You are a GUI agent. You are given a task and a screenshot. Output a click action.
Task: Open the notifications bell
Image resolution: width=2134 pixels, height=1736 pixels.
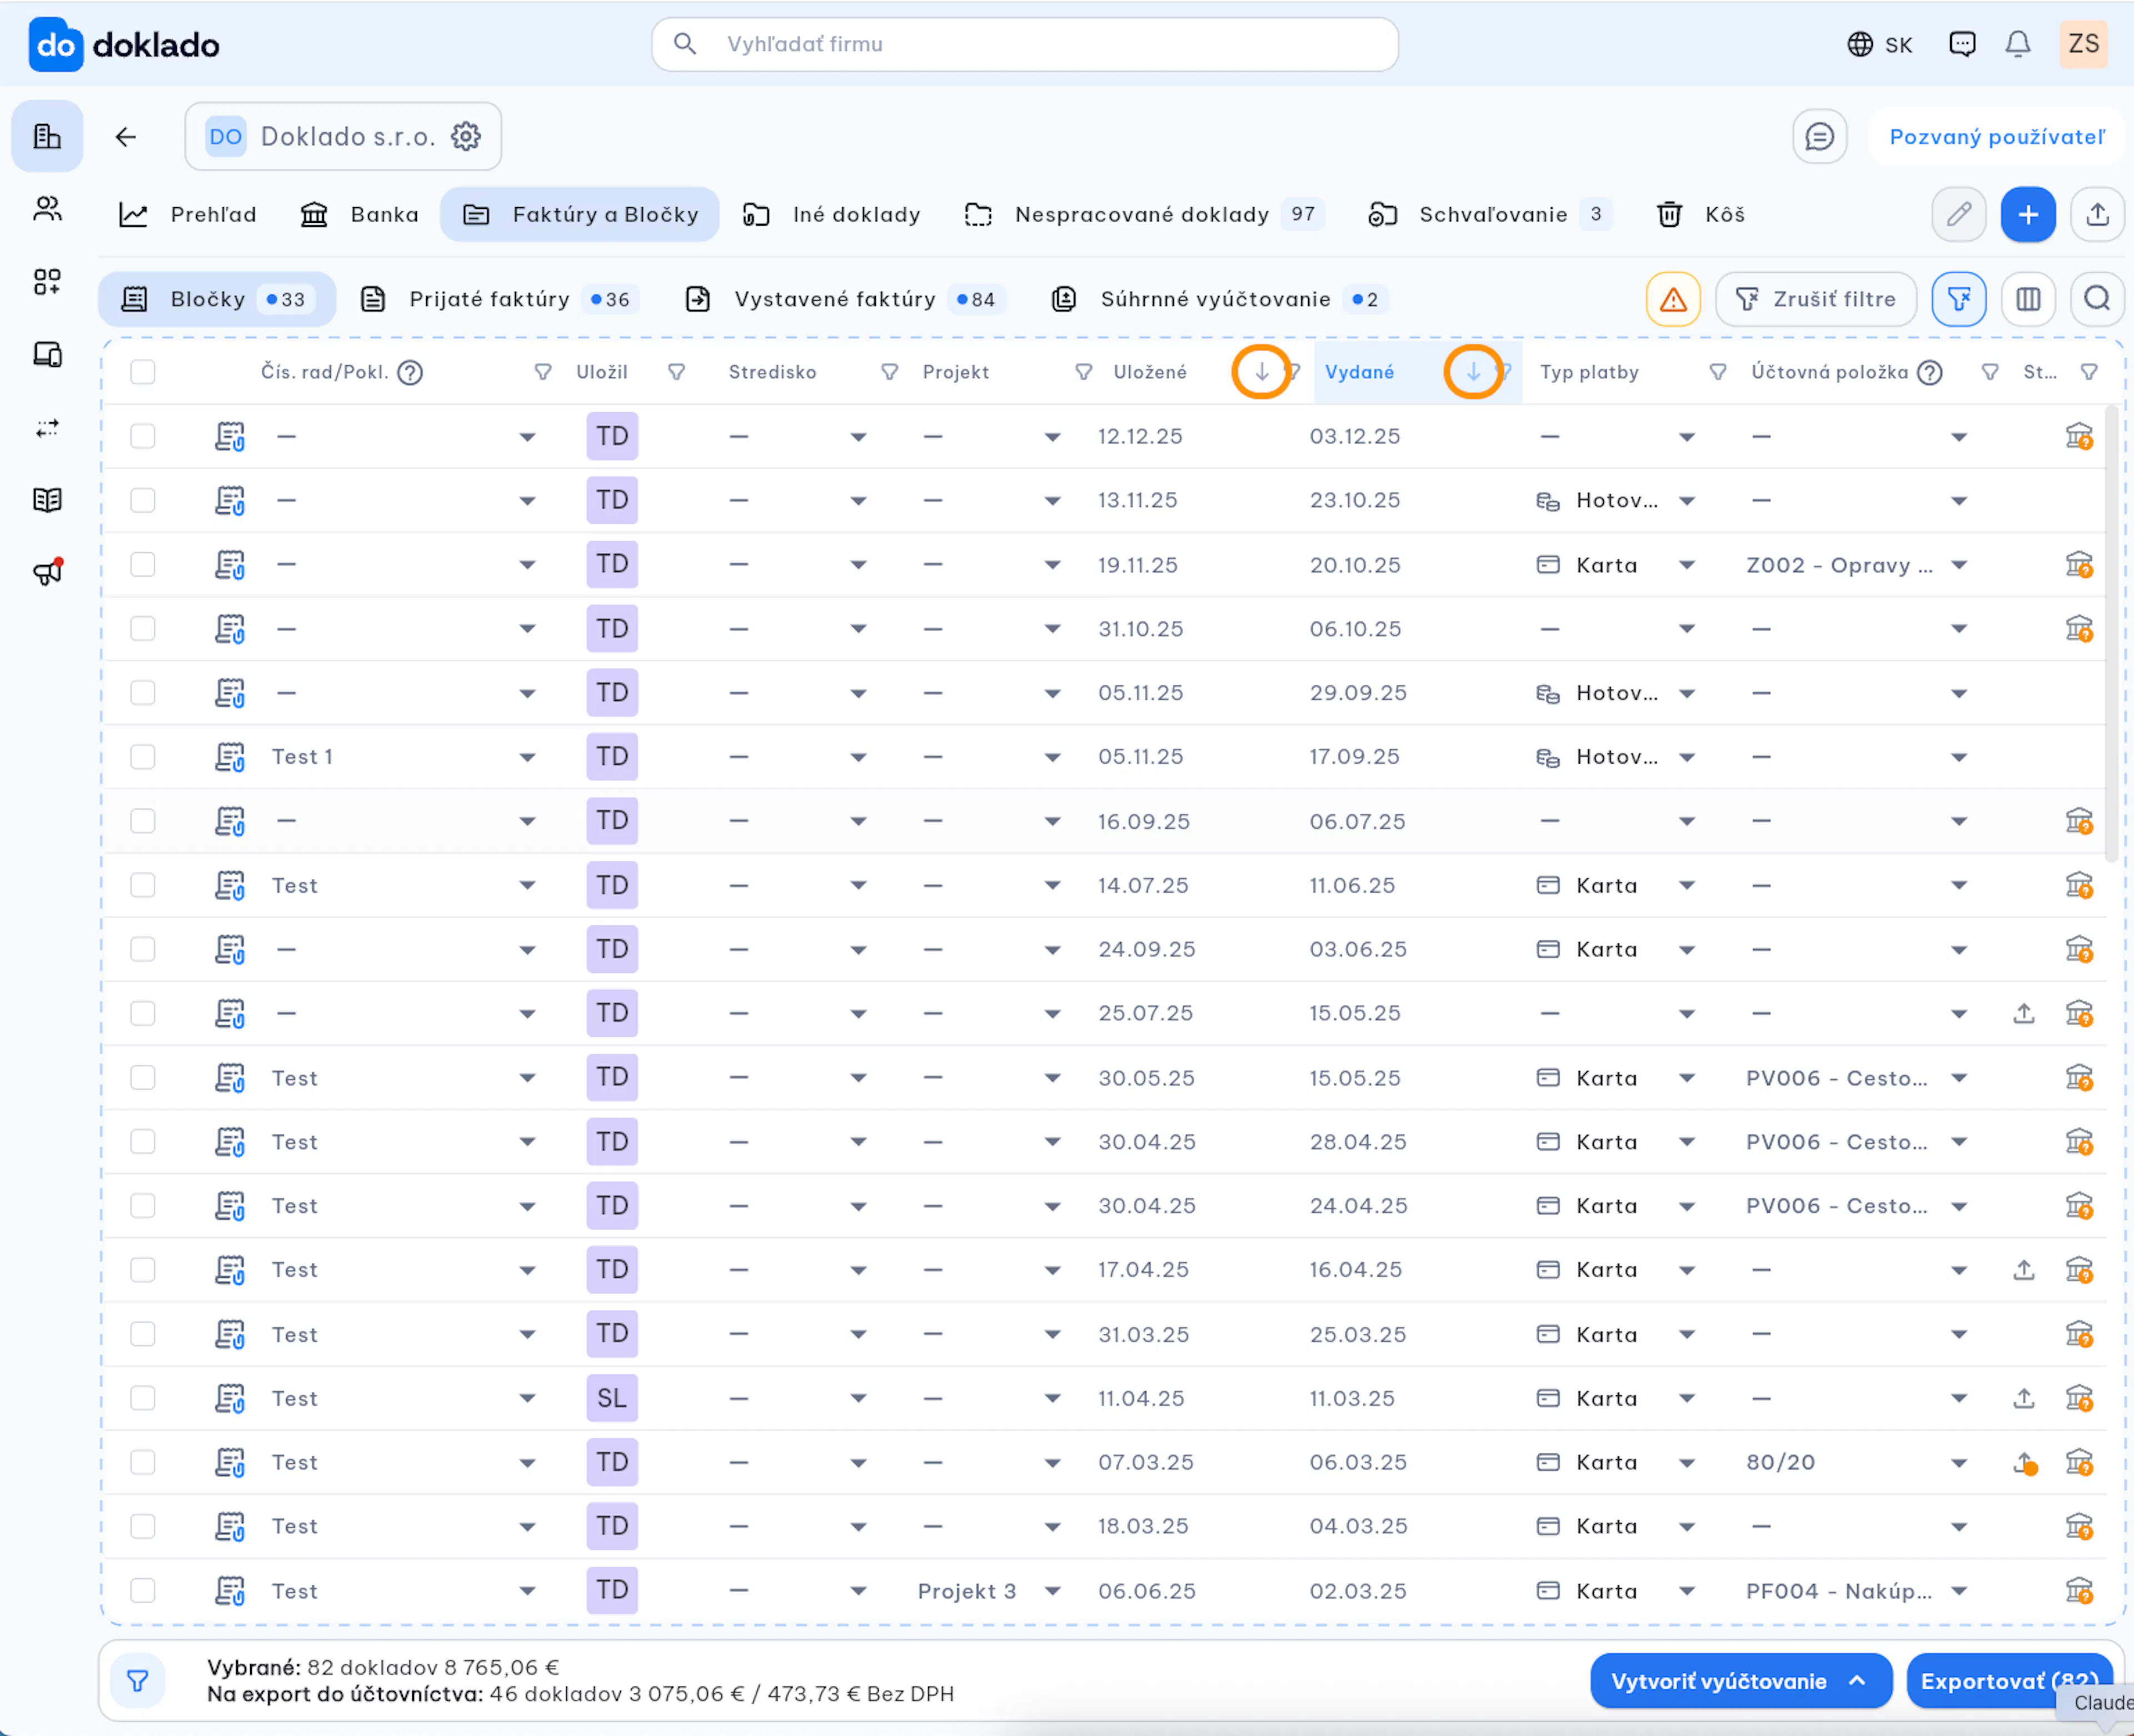coord(2018,44)
